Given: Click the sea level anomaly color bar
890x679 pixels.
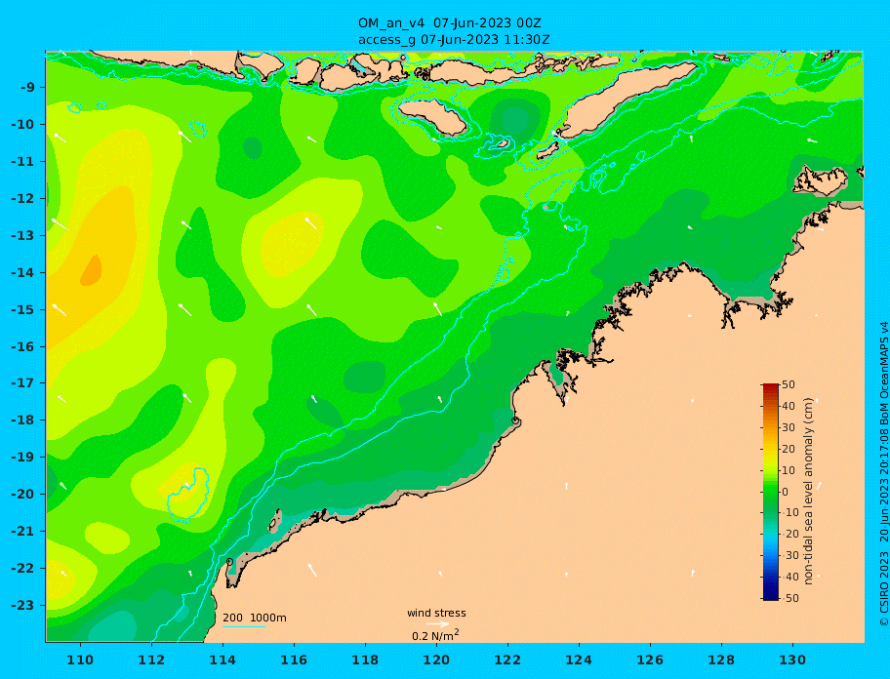Looking at the screenshot, I should click(771, 492).
